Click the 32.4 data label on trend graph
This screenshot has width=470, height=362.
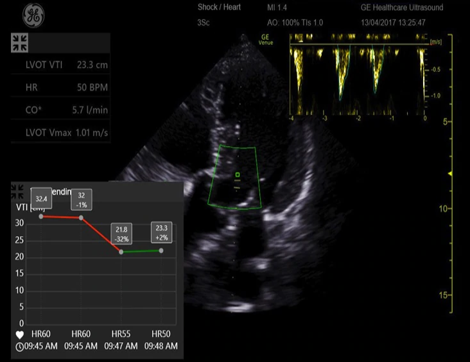41,199
